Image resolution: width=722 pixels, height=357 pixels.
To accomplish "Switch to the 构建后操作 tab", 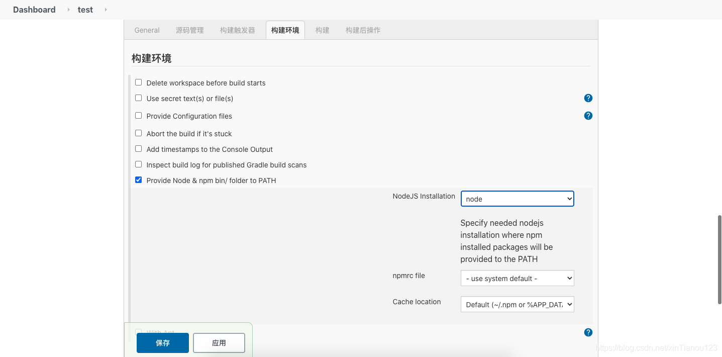I will (x=363, y=30).
